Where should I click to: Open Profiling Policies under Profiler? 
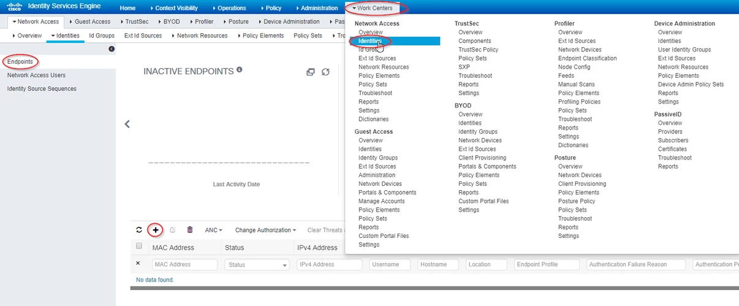point(579,102)
